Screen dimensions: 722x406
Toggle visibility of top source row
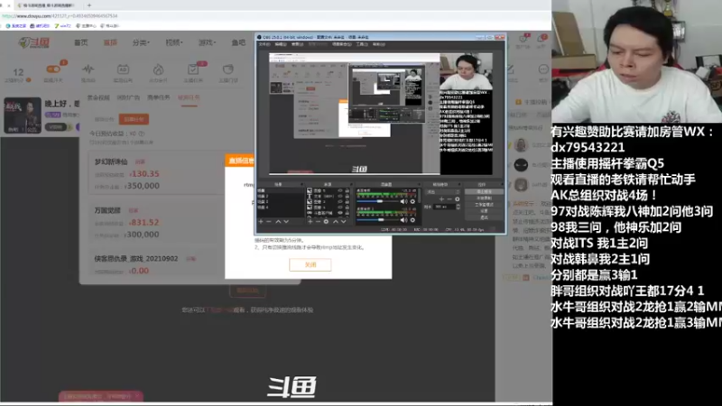340,190
